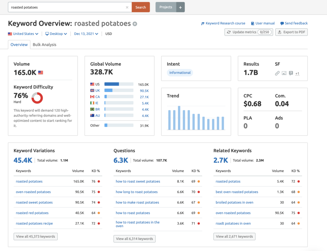Click the US volume bar in Global Volume
The height and width of the screenshot is (251, 327).
click(x=119, y=84)
